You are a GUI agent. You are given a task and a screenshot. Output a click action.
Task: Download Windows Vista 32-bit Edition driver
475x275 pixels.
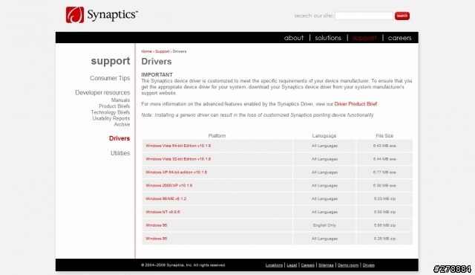tap(178, 159)
